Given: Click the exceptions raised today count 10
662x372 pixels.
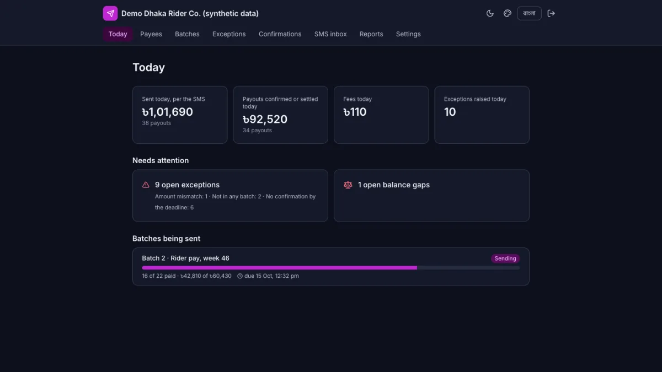Looking at the screenshot, I should (450, 112).
